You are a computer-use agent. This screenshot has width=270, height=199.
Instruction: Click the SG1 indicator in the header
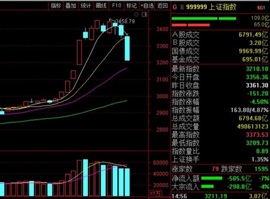pyautogui.click(x=261, y=8)
